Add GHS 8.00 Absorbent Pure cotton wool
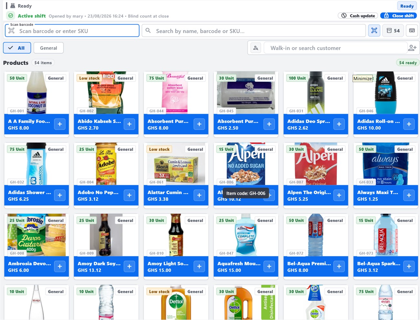The height and width of the screenshot is (320, 420). pos(199,124)
